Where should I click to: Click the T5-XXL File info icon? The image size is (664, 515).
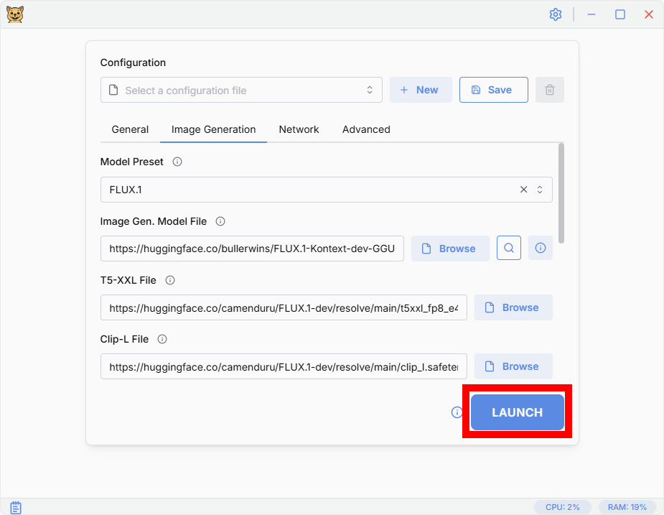[x=170, y=280]
